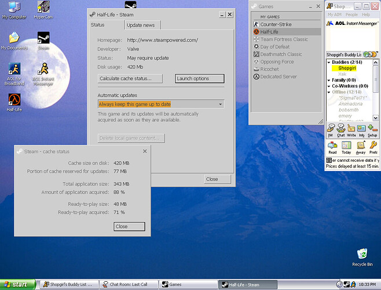Click Delete local game content button
This screenshot has width=381, height=290.
pos(131,138)
